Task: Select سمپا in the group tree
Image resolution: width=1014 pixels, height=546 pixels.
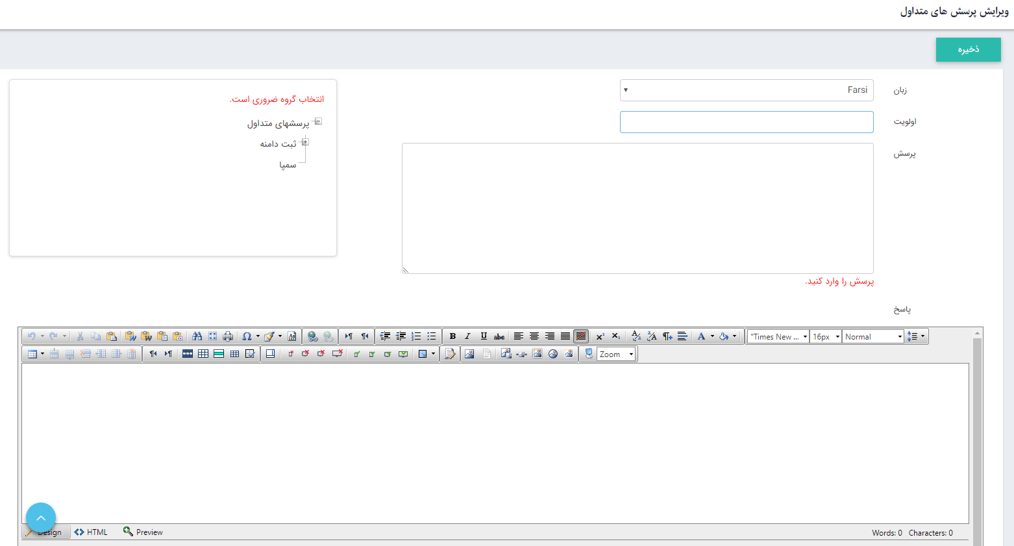Action: [288, 165]
